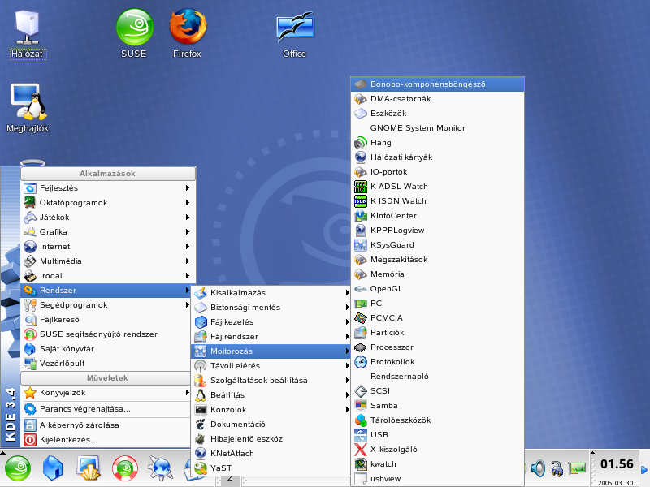Expand the Oktatóprogramok submenu arrow
The image size is (650, 487).
(188, 202)
